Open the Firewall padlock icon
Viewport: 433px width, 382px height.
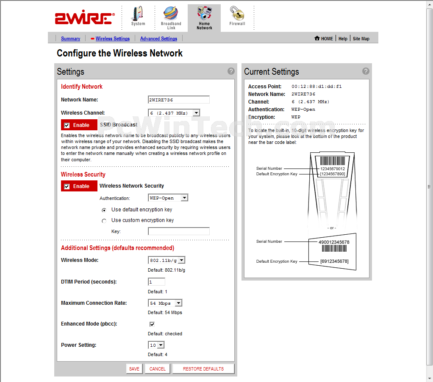pos(237,13)
